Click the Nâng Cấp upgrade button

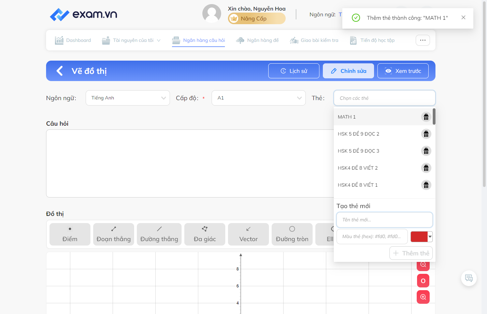tap(257, 18)
